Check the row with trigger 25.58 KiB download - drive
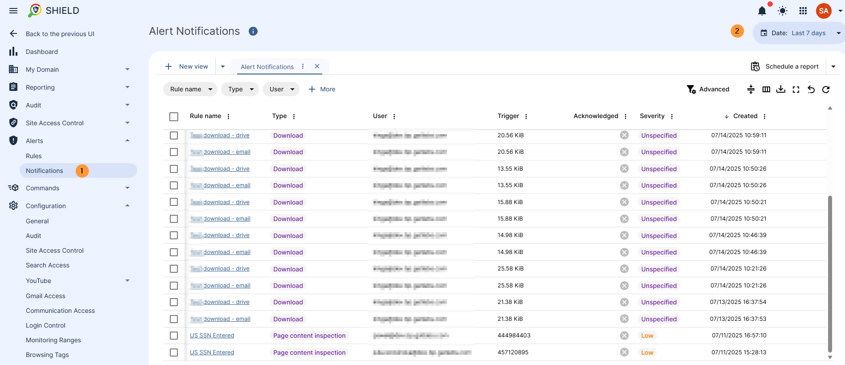Image resolution: width=845 pixels, height=365 pixels. coord(174,269)
